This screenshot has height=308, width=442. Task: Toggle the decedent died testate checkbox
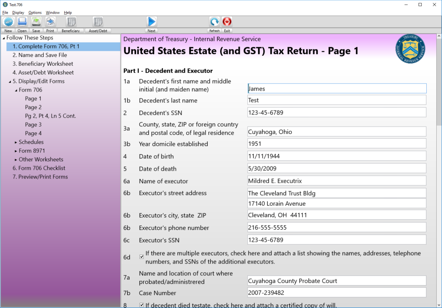(142, 305)
